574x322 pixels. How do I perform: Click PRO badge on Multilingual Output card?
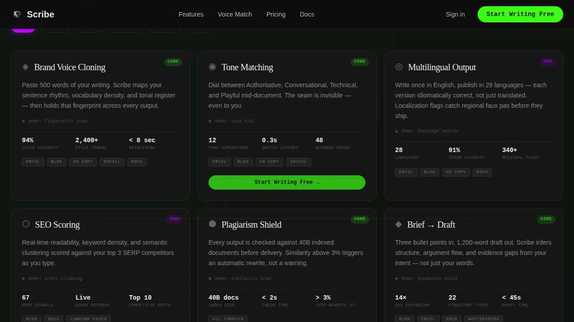coord(548,62)
